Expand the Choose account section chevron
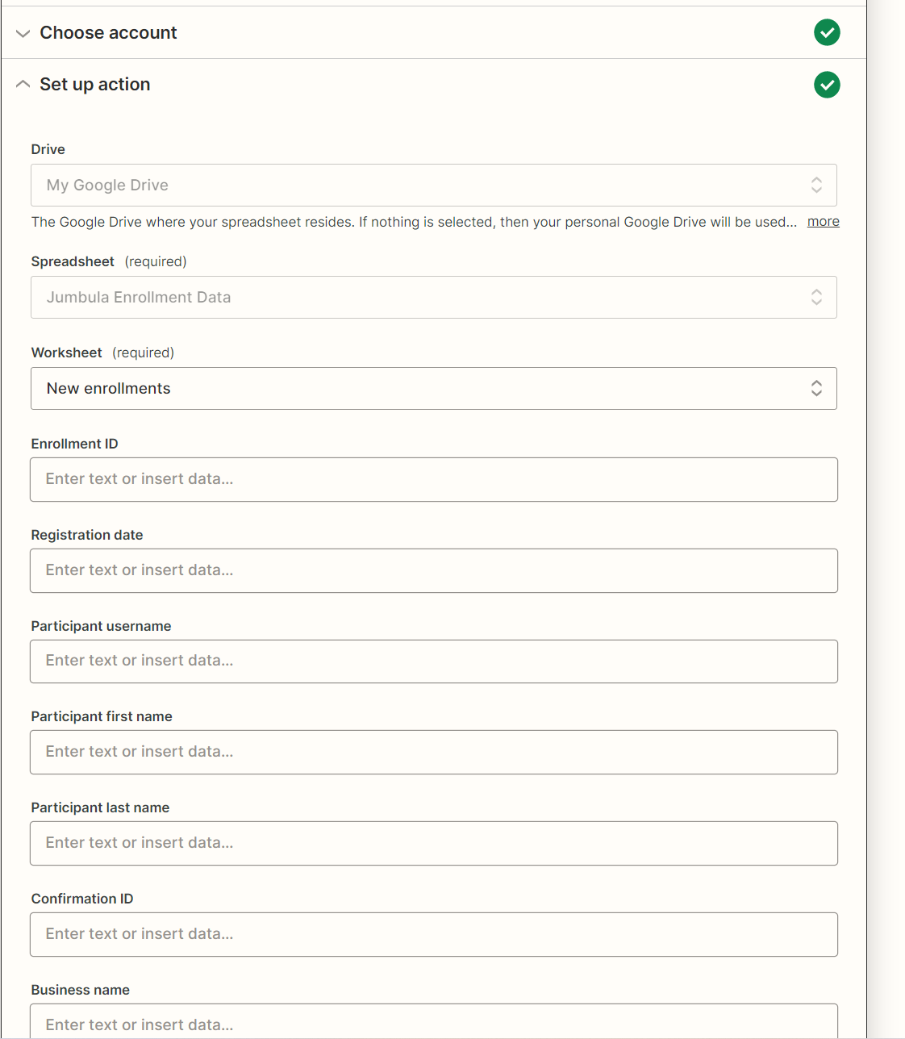The width and height of the screenshot is (905, 1039). pyautogui.click(x=23, y=33)
